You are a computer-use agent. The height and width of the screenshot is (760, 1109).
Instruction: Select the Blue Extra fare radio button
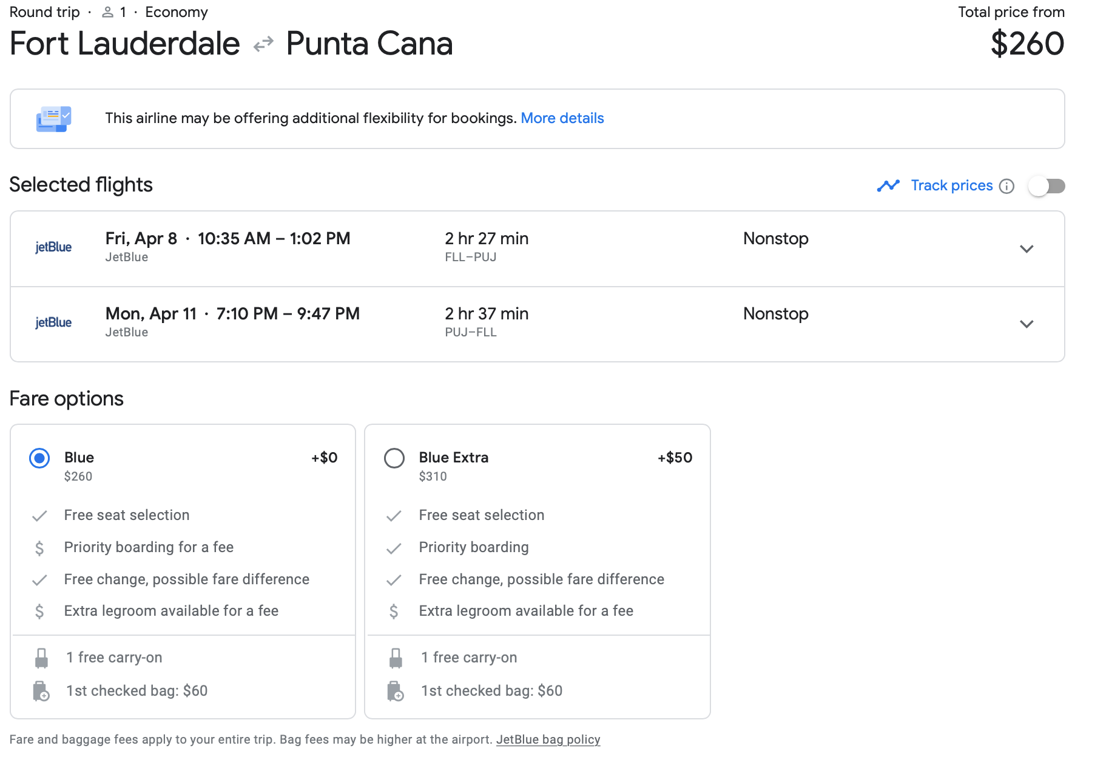[x=394, y=458]
